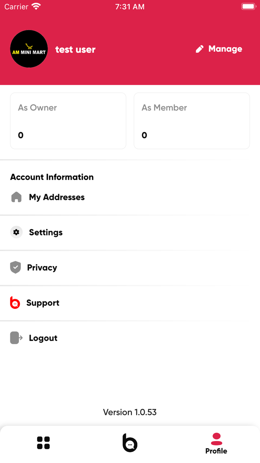
Task: Open the As Owner card
Action: [x=68, y=121]
